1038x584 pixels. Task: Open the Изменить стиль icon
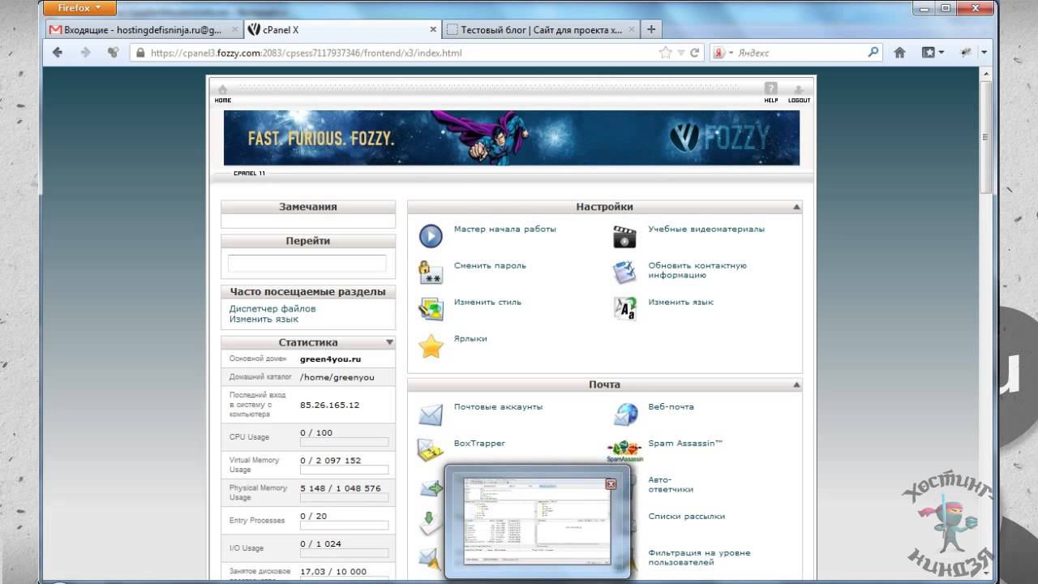pyautogui.click(x=431, y=309)
